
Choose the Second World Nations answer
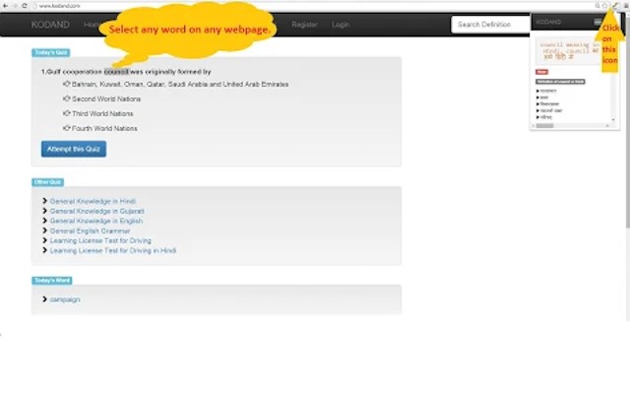point(101,98)
